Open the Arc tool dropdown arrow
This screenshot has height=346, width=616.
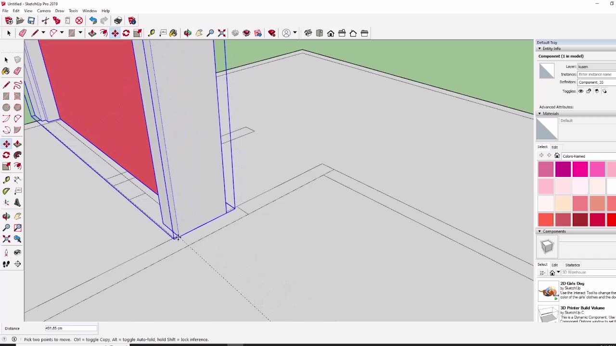coord(62,33)
